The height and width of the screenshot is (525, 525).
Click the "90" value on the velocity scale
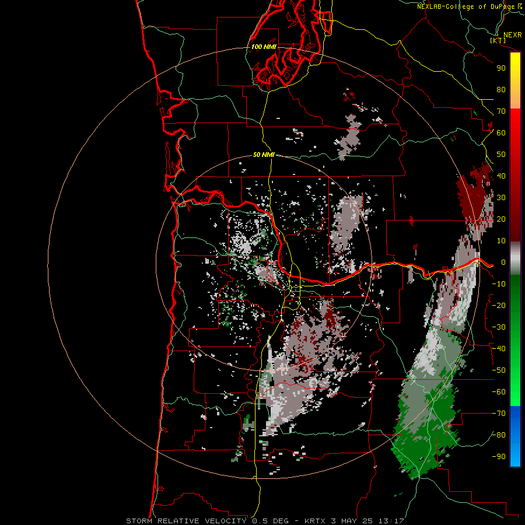pyautogui.click(x=501, y=68)
